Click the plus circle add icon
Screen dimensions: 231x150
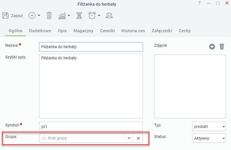[x=32, y=15]
